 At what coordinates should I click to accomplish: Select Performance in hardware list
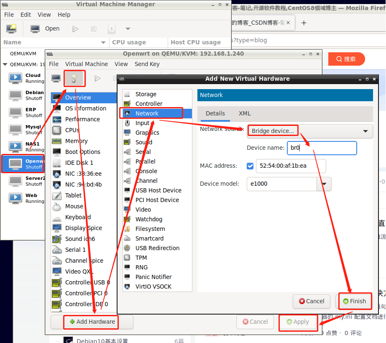click(84, 119)
